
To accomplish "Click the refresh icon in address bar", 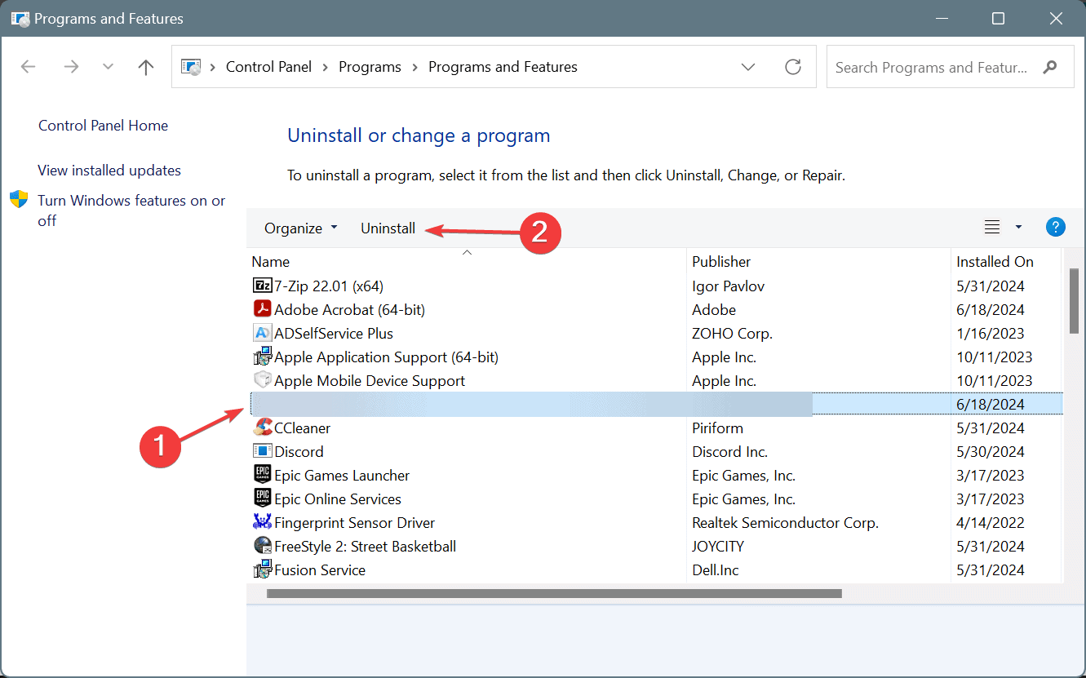I will click(792, 67).
